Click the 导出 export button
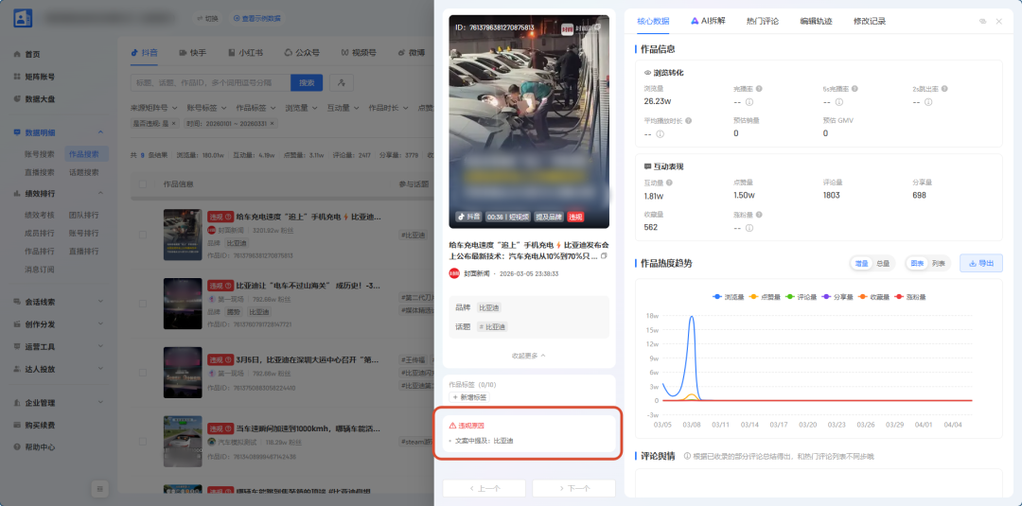 pos(981,263)
